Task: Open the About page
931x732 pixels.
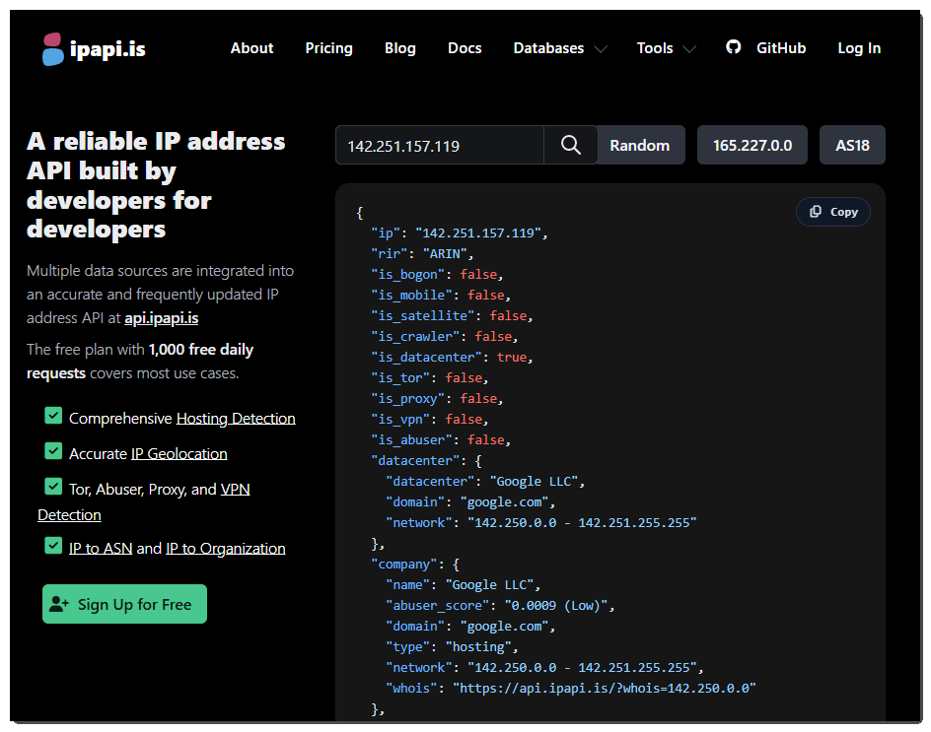Action: pyautogui.click(x=251, y=48)
